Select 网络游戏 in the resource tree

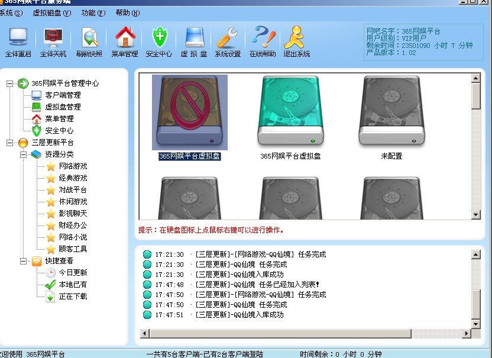(73, 166)
